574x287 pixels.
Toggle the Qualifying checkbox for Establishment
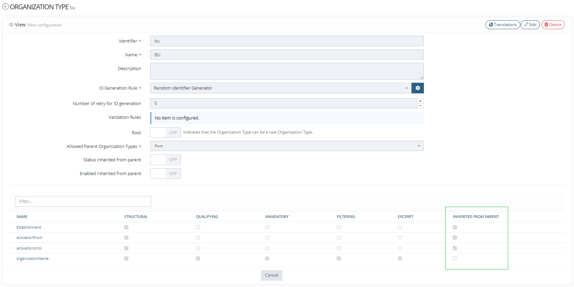point(198,227)
